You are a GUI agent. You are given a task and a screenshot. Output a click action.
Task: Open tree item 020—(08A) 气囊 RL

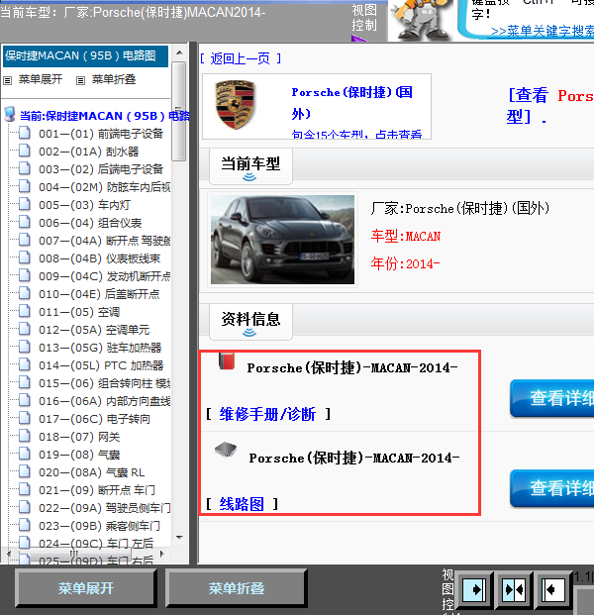click(92, 472)
